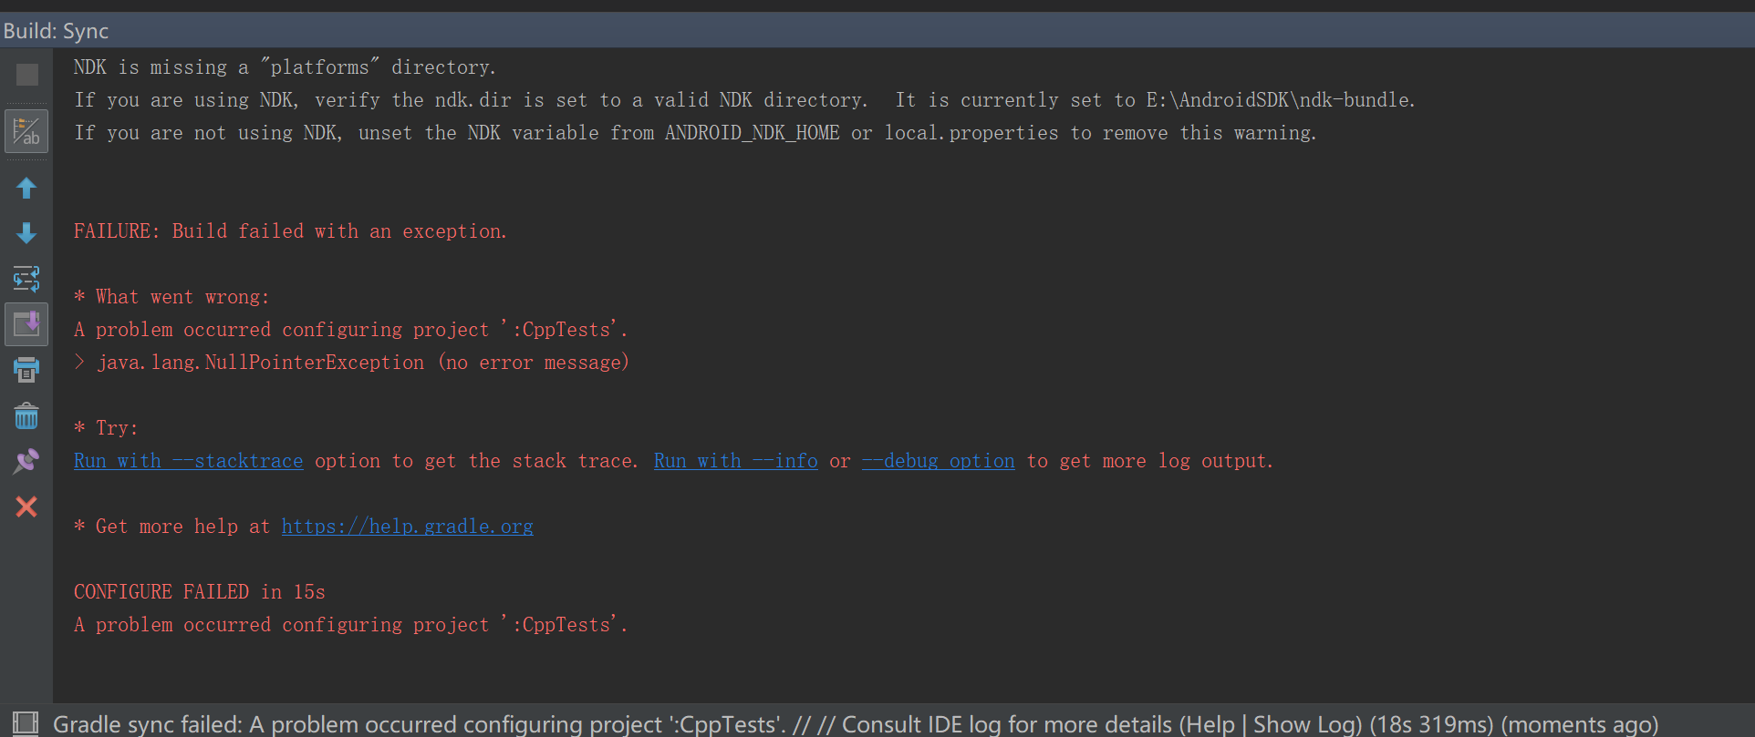This screenshot has height=737, width=1755.
Task: Toggle soft-wrap for the build output
Action: pyautogui.click(x=26, y=278)
